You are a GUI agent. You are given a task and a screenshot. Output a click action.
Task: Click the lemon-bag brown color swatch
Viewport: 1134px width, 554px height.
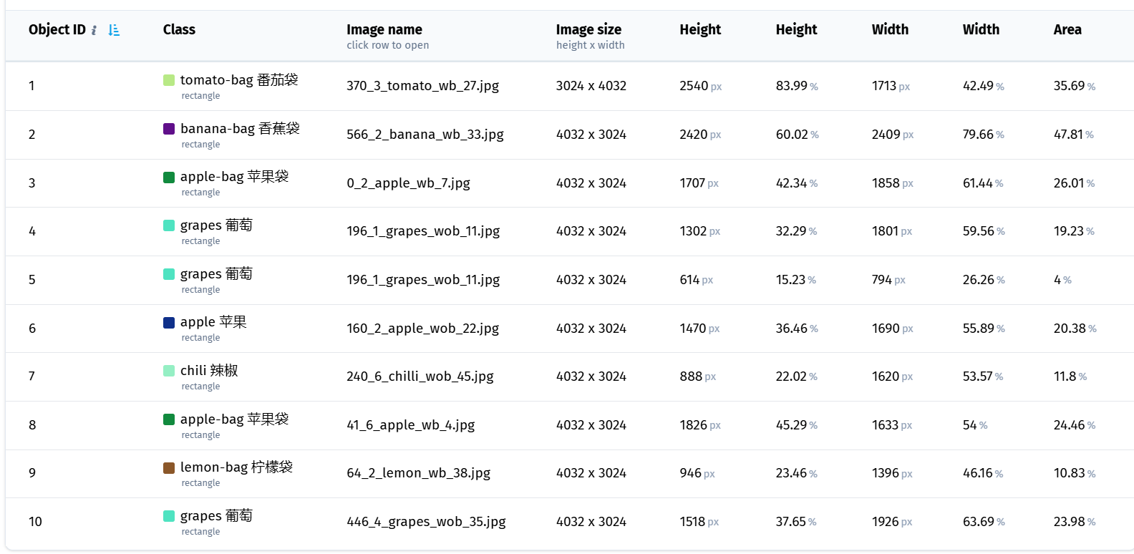coord(169,468)
